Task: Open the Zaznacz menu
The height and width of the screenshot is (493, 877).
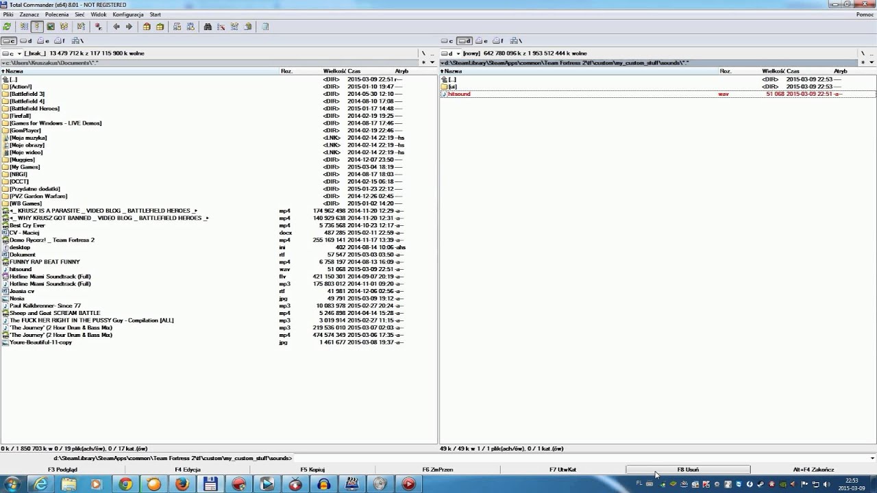Action: (x=29, y=14)
